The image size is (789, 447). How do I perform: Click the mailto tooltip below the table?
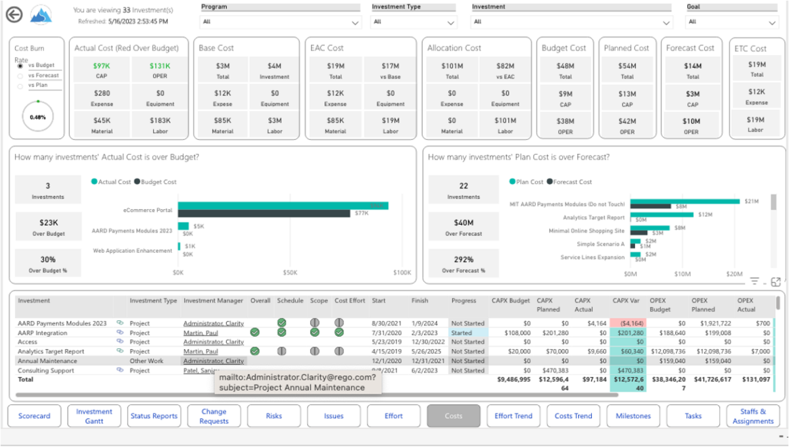pos(297,383)
